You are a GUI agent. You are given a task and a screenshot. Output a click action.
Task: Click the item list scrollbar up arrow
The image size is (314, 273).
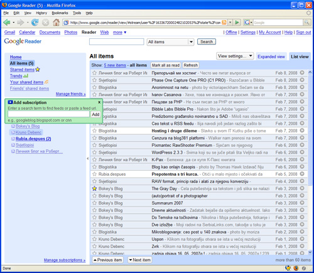pos(310,72)
